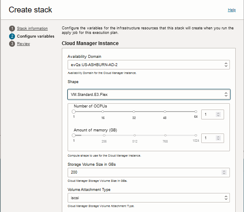This screenshot has height=212, width=244.
Task: Open the Availability Domain dropdown
Action: pyautogui.click(x=149, y=64)
